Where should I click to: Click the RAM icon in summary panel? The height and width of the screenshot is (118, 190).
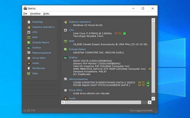(65, 41)
